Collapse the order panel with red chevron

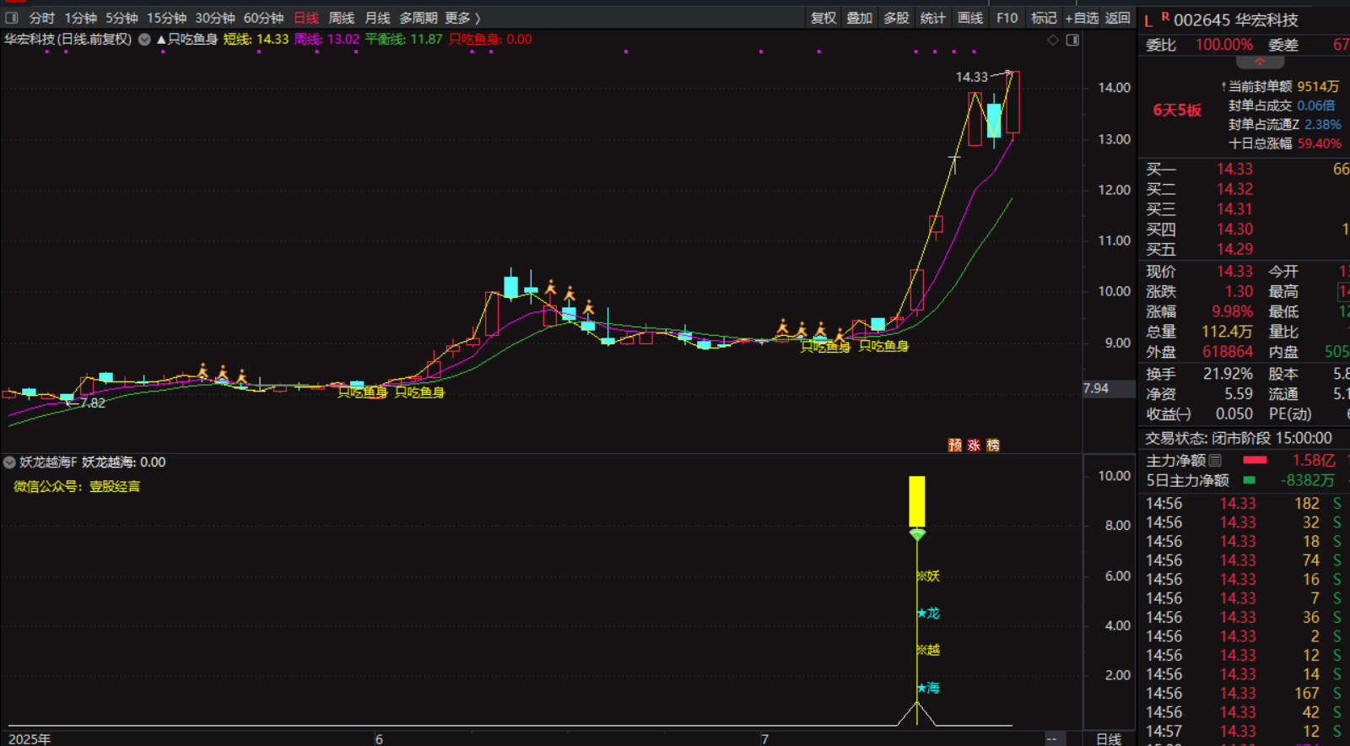point(1260,62)
